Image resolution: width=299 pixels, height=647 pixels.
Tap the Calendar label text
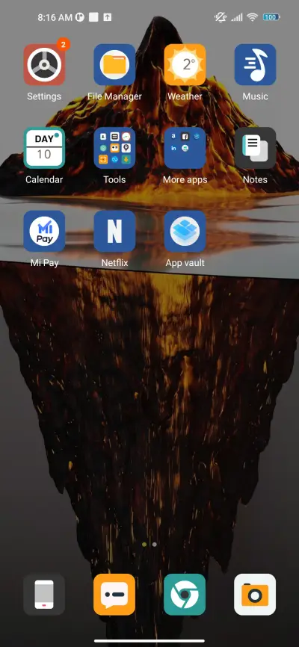click(44, 179)
